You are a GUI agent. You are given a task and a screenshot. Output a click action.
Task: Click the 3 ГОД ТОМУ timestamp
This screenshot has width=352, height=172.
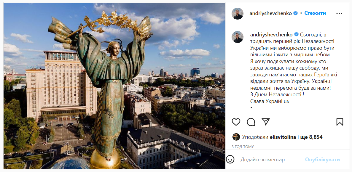coord(243,147)
